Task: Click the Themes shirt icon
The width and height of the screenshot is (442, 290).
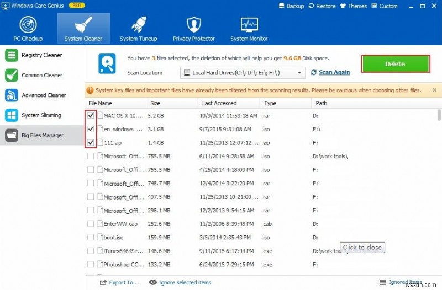Action: [x=343, y=6]
